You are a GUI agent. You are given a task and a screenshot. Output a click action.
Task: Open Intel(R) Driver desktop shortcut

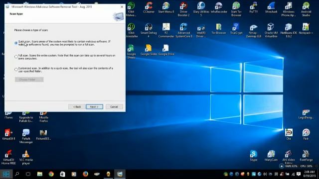click(x=201, y=30)
